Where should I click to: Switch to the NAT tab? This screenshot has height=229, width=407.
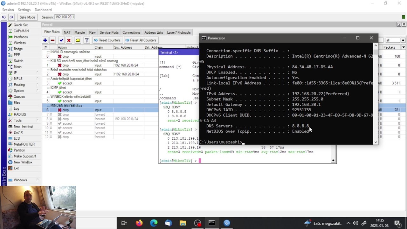[x=67, y=32]
